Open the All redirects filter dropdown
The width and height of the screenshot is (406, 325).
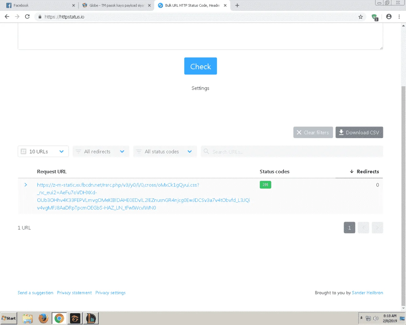pos(101,151)
